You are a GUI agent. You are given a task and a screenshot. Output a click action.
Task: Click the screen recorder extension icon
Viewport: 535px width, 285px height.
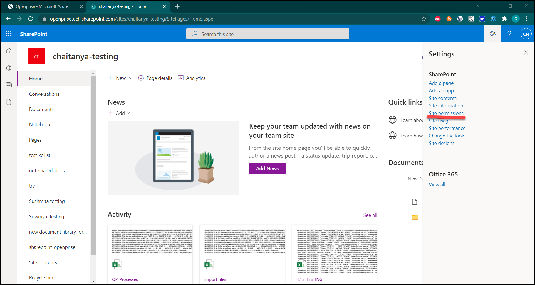pos(482,19)
